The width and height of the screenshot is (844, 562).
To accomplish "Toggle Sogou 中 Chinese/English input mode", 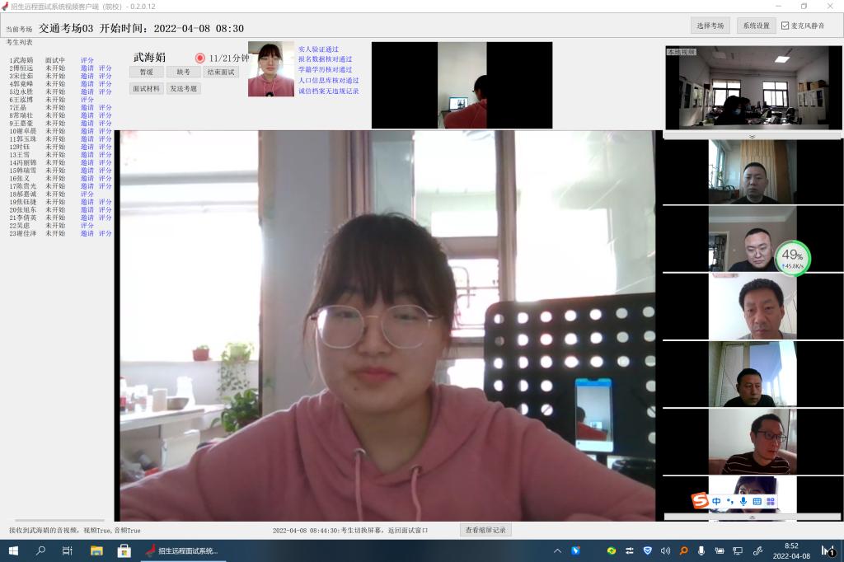I will pos(716,501).
